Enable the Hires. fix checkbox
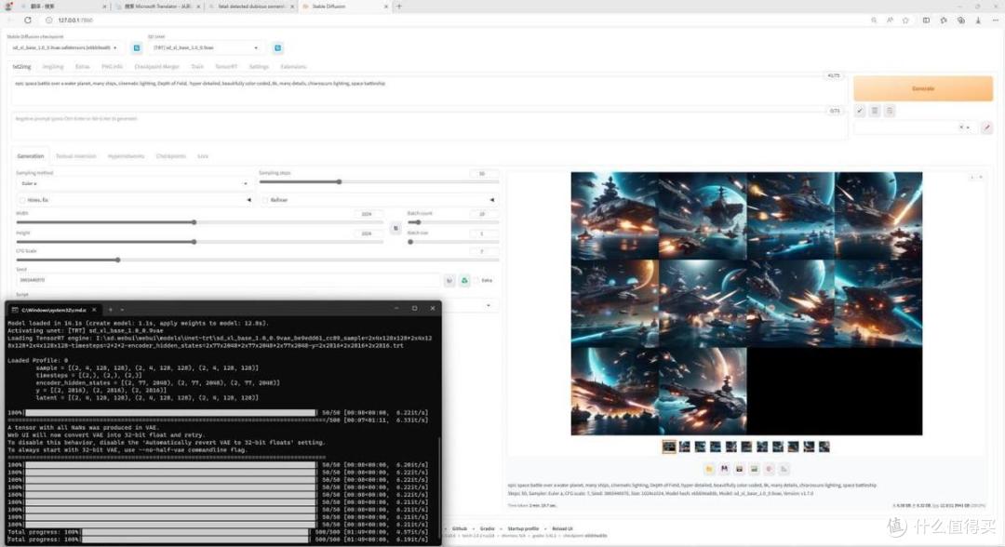This screenshot has width=1005, height=547. pos(22,200)
